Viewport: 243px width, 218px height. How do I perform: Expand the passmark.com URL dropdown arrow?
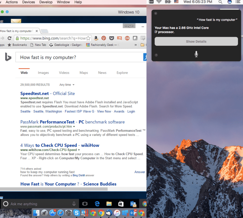pyautogui.click(x=74, y=127)
